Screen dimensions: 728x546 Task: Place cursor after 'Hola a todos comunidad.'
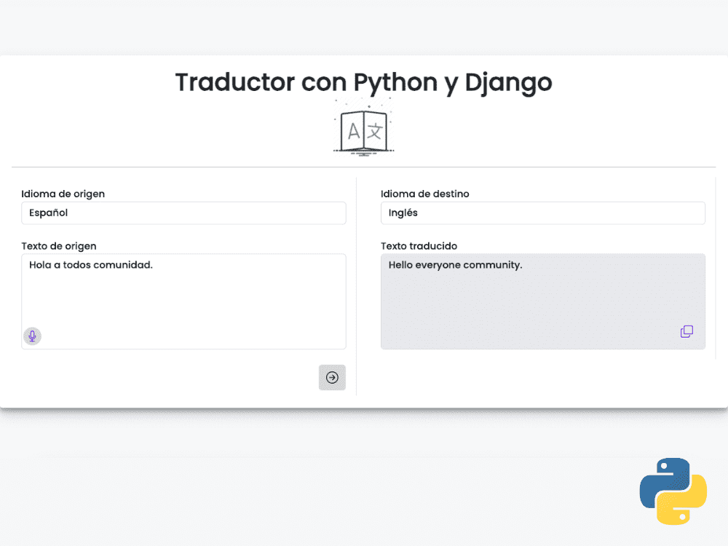point(155,264)
